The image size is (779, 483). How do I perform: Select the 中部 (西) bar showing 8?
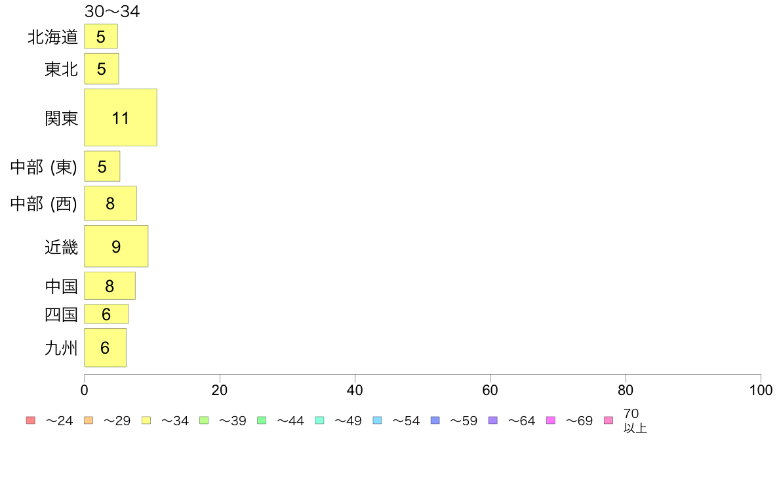point(110,203)
